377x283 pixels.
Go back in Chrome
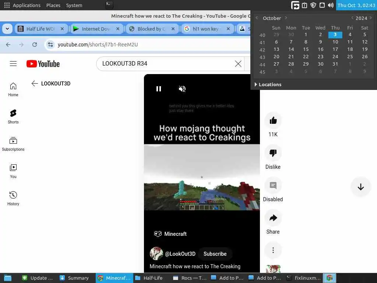(8, 45)
